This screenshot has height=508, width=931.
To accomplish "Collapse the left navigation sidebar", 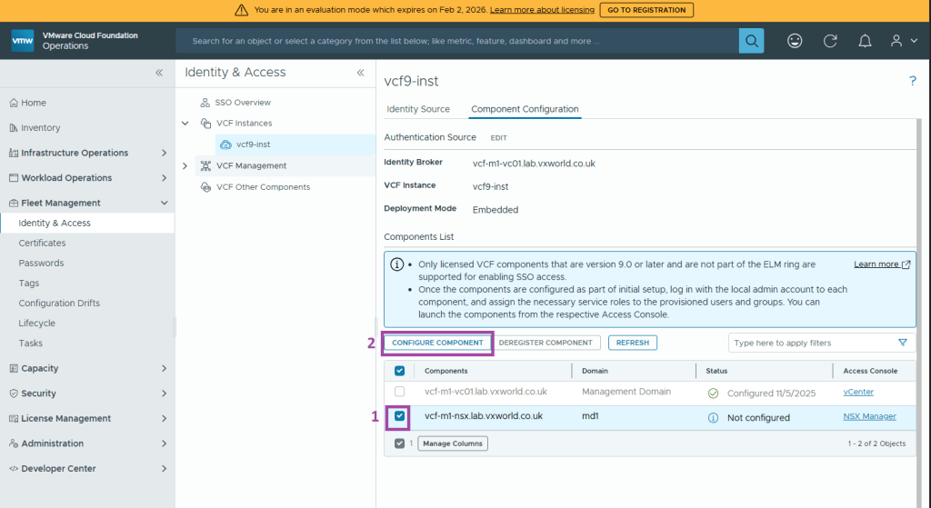I will tap(159, 73).
